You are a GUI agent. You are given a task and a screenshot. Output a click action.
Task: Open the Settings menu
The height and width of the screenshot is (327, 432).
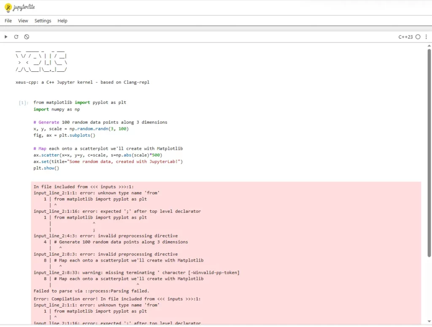[x=43, y=20]
